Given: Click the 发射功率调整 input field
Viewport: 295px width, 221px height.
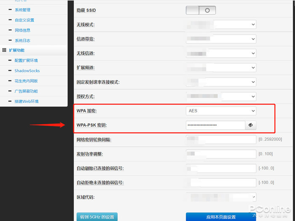Looking at the screenshot, I should 221,154.
